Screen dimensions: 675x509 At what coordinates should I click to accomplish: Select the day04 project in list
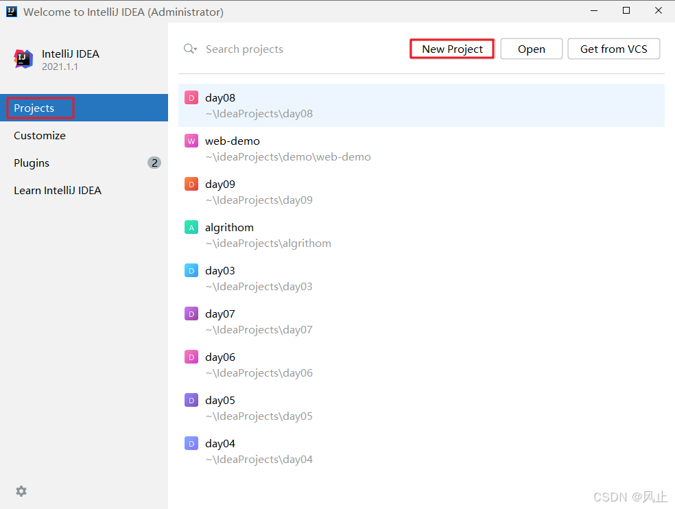tap(258, 451)
